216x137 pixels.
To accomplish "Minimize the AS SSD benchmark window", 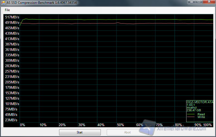I will (191, 2).
